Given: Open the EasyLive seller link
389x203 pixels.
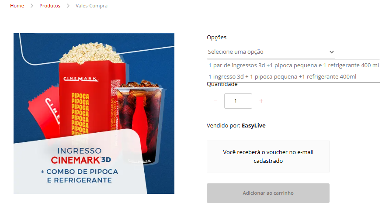Looking at the screenshot, I should pos(254,126).
